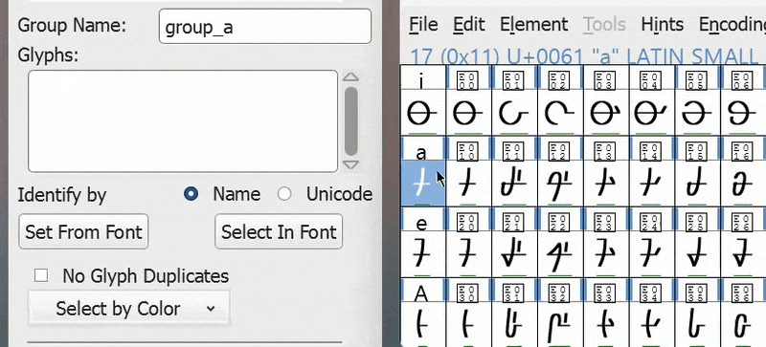Select glyph under code label E031

tap(514, 324)
